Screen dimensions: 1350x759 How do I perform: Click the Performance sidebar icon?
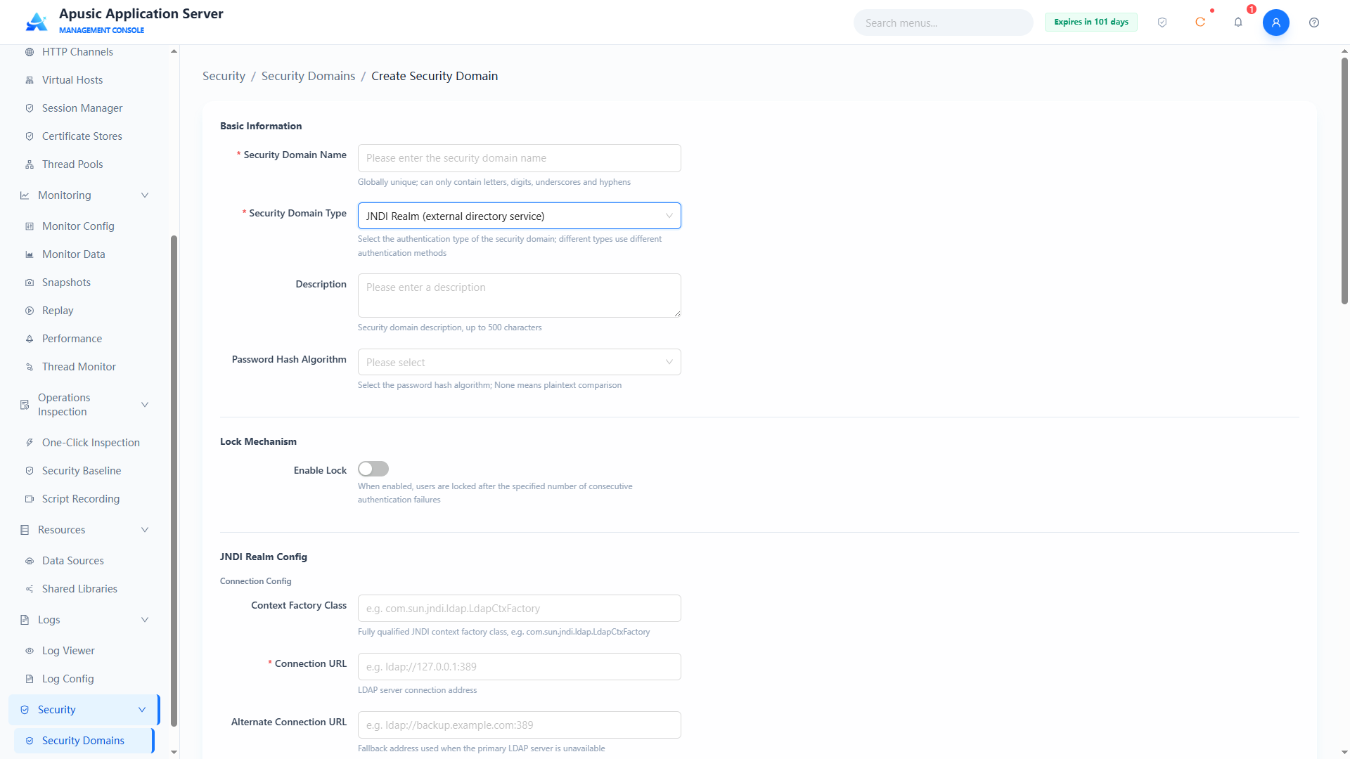point(30,339)
